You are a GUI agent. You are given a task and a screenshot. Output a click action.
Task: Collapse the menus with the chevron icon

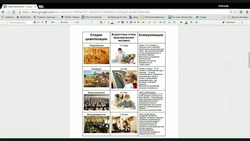[242, 22]
